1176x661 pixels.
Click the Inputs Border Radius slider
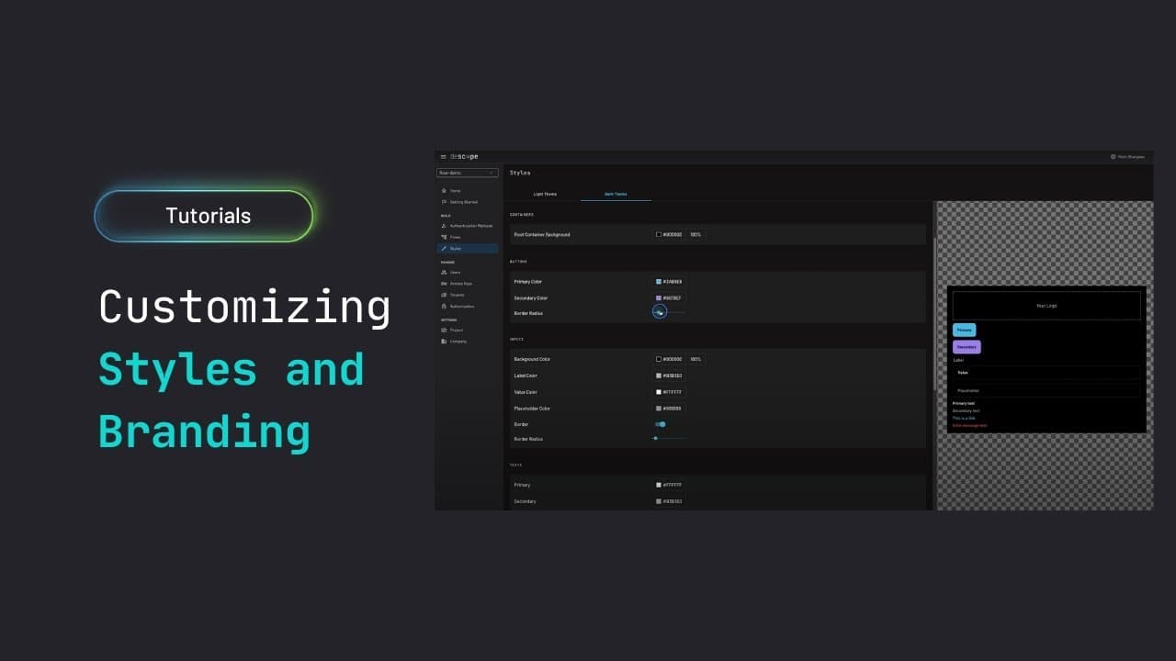click(x=669, y=439)
